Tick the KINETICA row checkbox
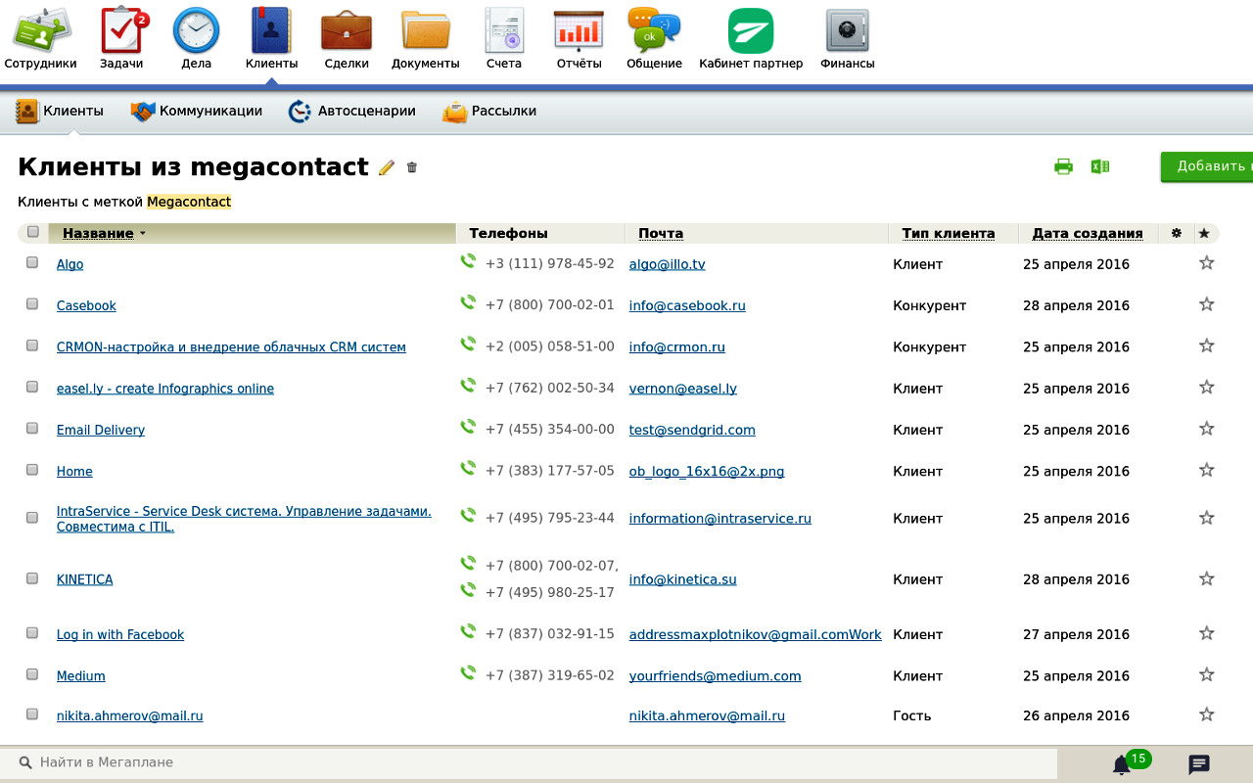 click(x=32, y=578)
